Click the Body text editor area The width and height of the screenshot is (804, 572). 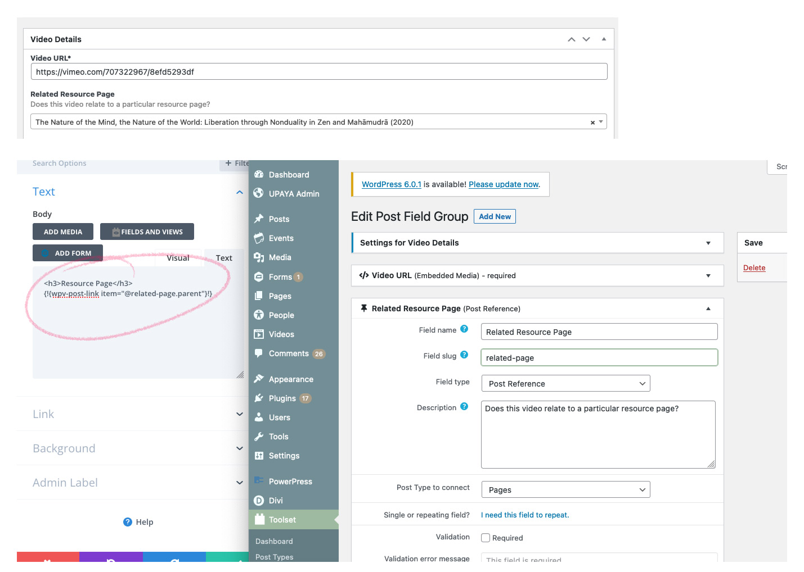[138, 323]
